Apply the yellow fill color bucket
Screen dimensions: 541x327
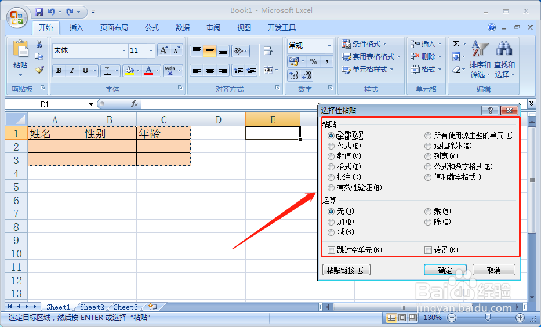click(129, 71)
